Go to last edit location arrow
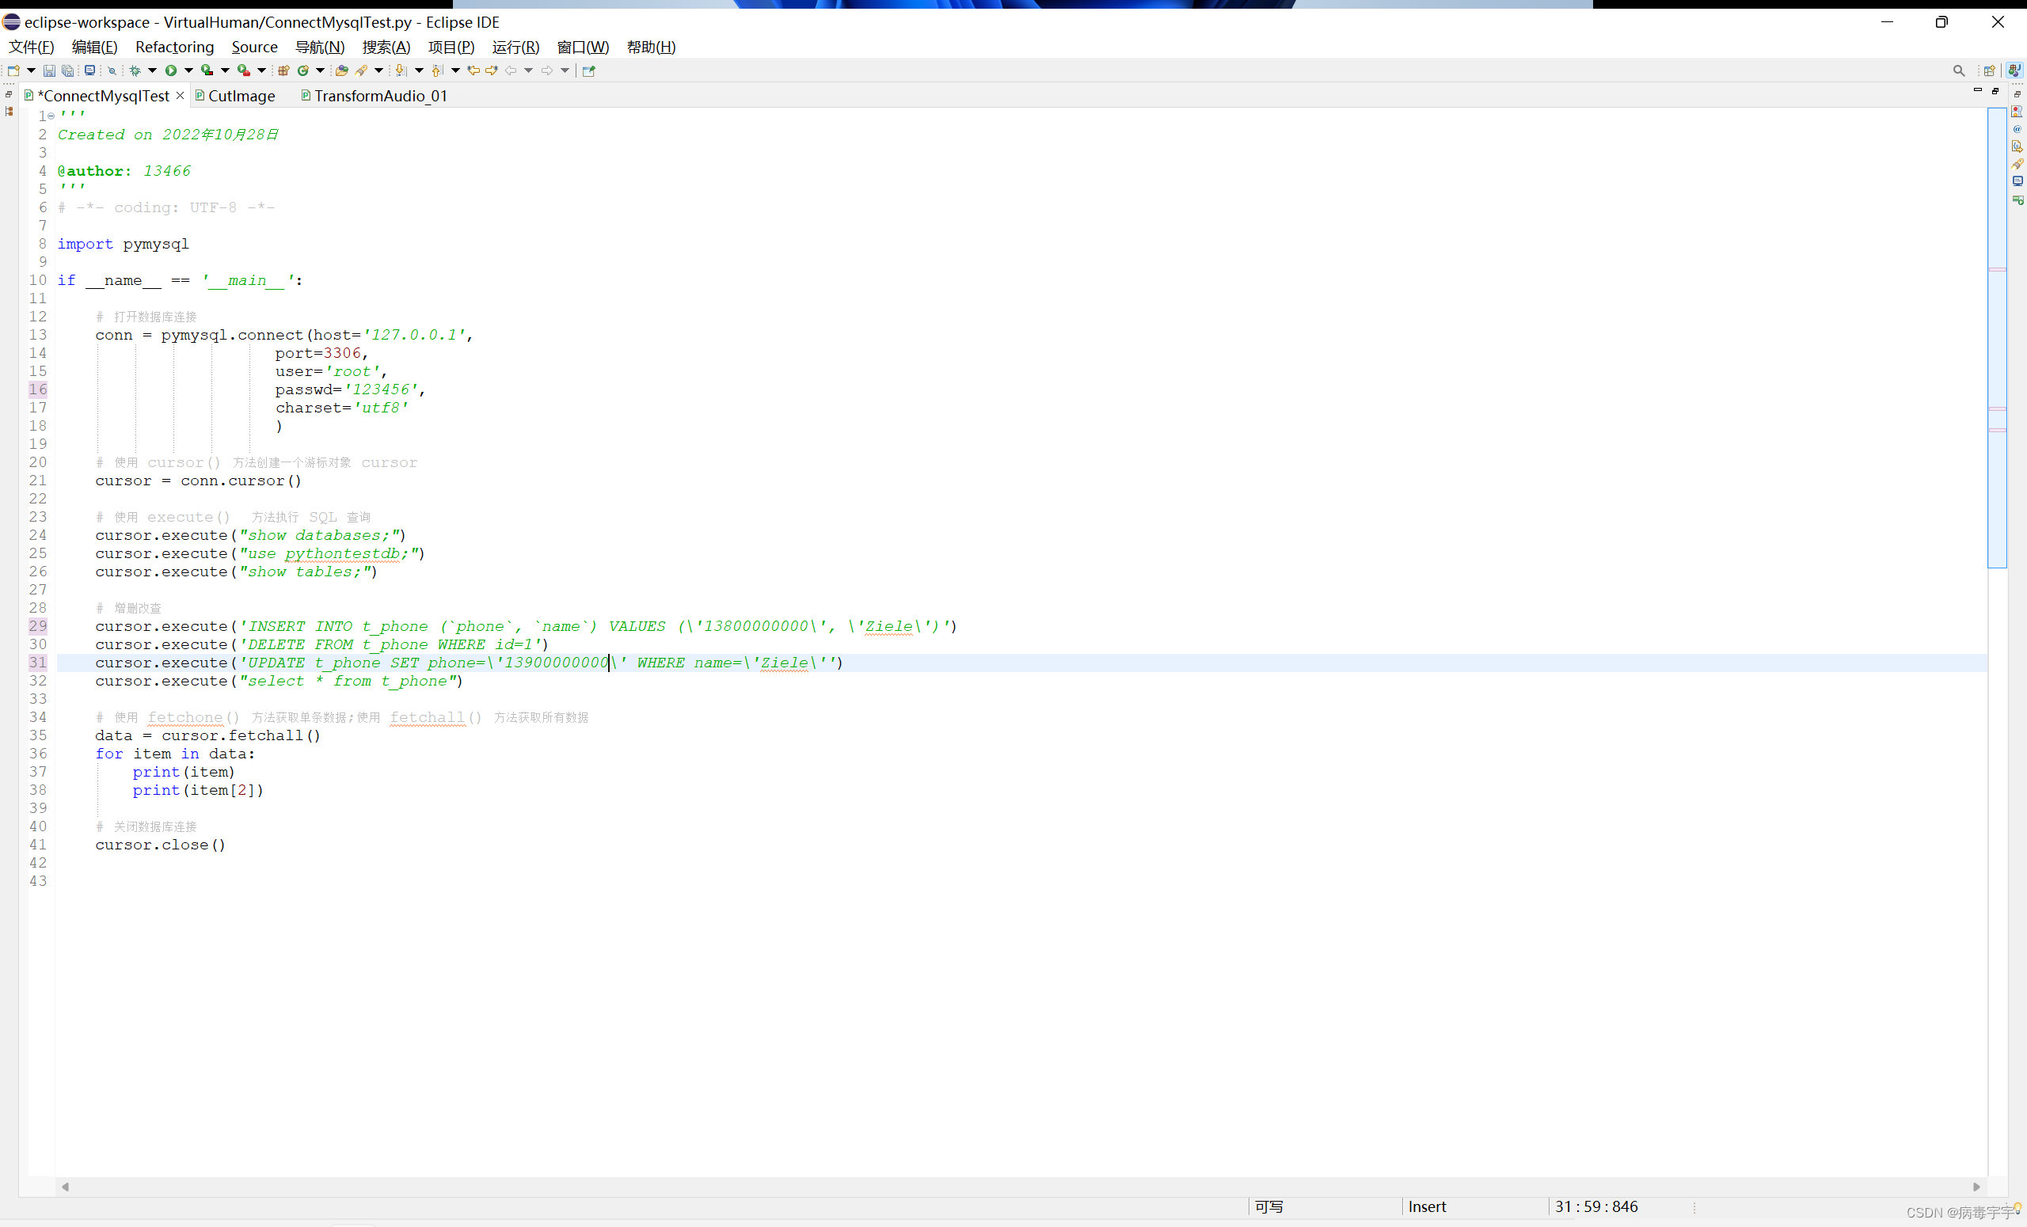2027x1227 pixels. coord(473,70)
